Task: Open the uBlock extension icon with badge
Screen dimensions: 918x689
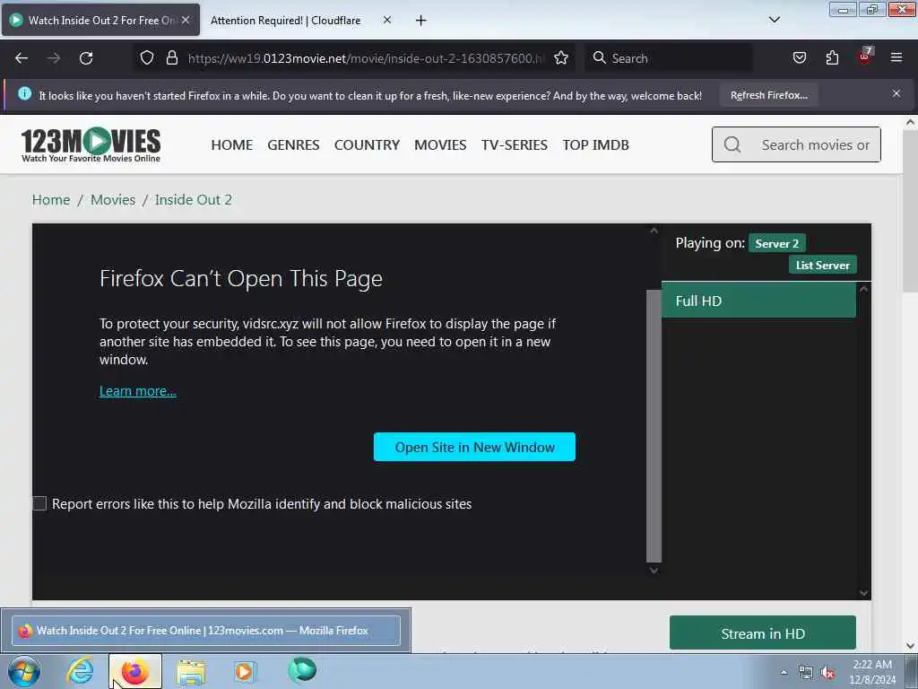Action: pyautogui.click(x=865, y=57)
